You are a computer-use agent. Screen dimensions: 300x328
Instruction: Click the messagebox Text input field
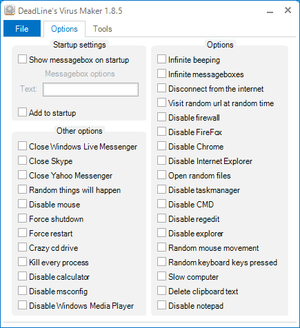click(x=90, y=90)
